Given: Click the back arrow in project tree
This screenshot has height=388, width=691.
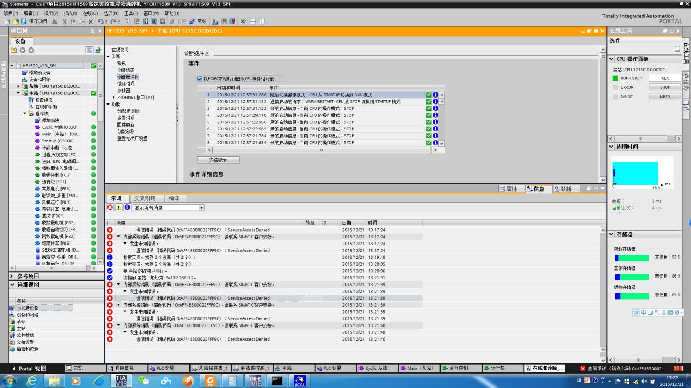Looking at the screenshot, I should [23, 50].
